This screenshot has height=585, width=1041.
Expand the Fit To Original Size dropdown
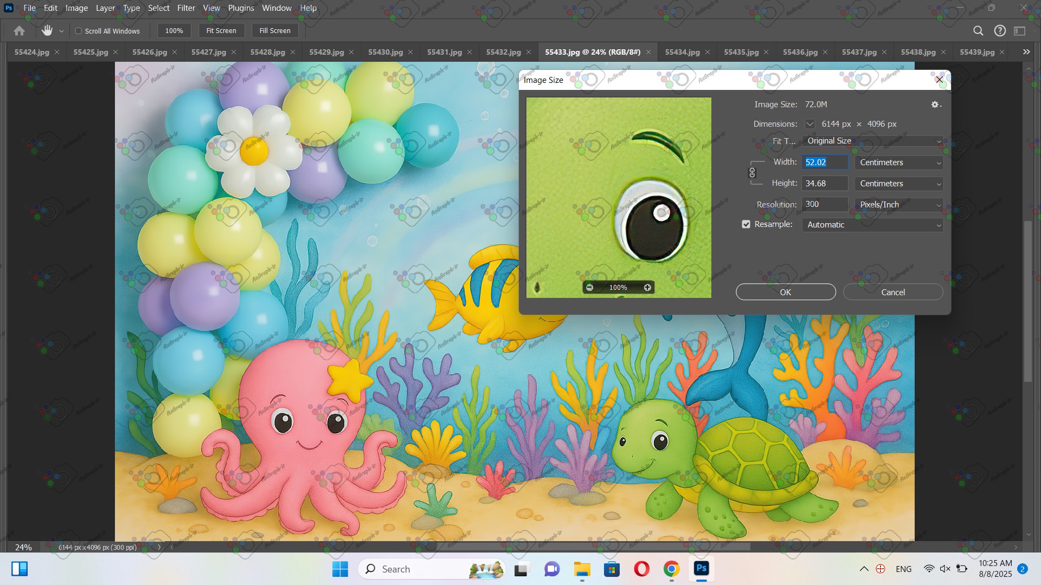pyautogui.click(x=872, y=141)
